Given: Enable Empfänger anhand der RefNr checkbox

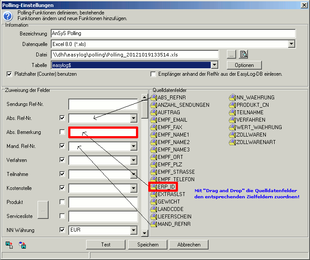Looking at the screenshot, I should click(153, 74).
